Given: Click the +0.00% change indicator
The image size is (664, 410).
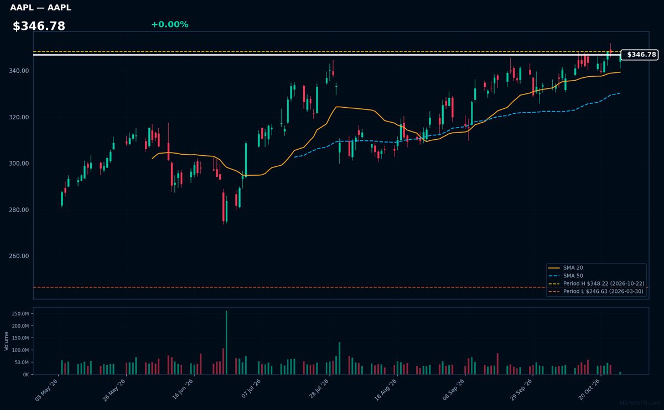Looking at the screenshot, I should [x=169, y=24].
